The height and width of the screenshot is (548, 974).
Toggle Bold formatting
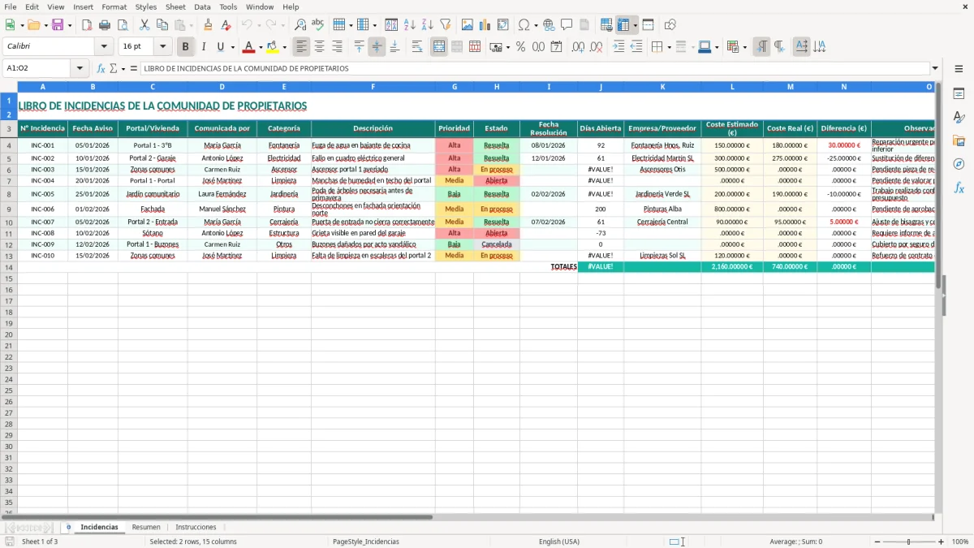click(186, 47)
